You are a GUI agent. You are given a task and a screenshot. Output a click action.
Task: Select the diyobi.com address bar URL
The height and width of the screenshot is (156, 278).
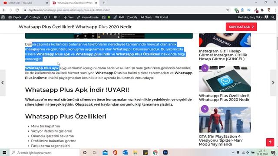69,10
